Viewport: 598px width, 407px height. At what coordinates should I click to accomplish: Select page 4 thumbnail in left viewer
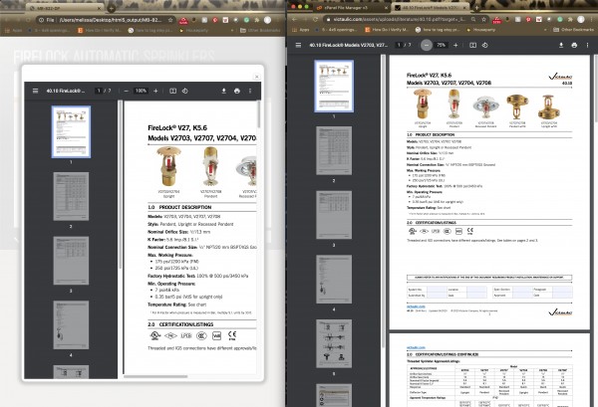pos(71,325)
